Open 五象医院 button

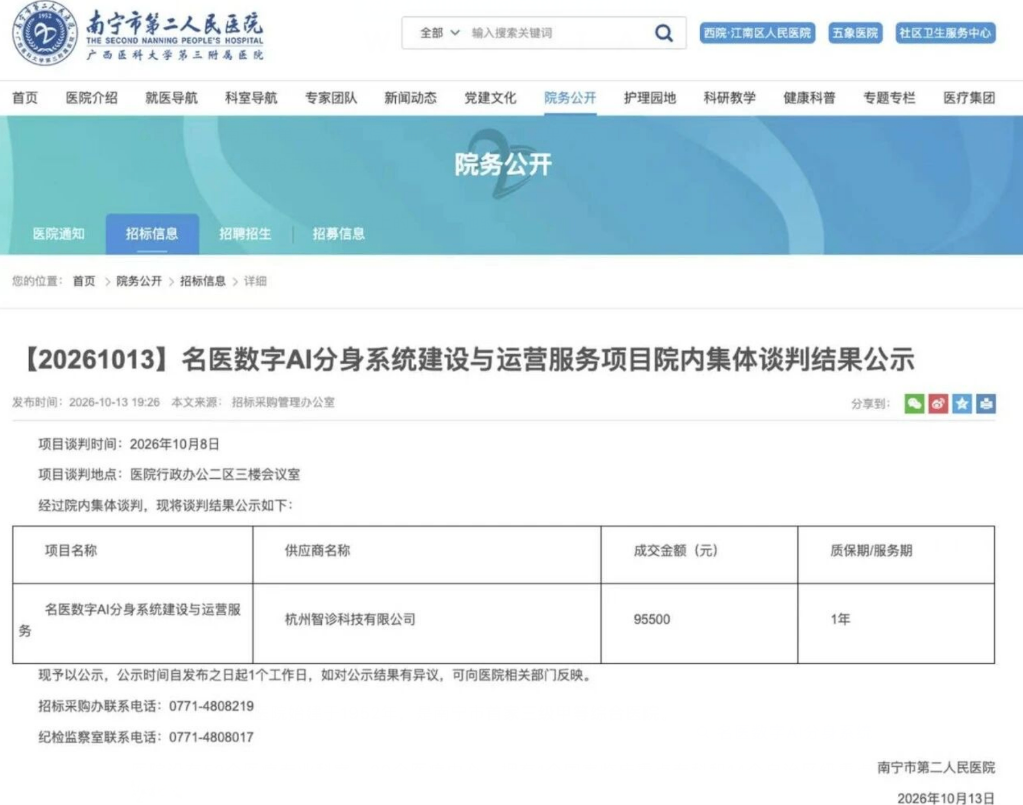855,33
